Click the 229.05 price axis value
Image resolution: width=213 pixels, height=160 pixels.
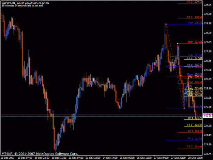pyautogui.click(x=208, y=5)
